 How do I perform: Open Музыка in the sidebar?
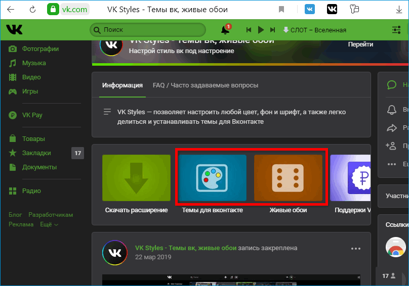point(34,63)
